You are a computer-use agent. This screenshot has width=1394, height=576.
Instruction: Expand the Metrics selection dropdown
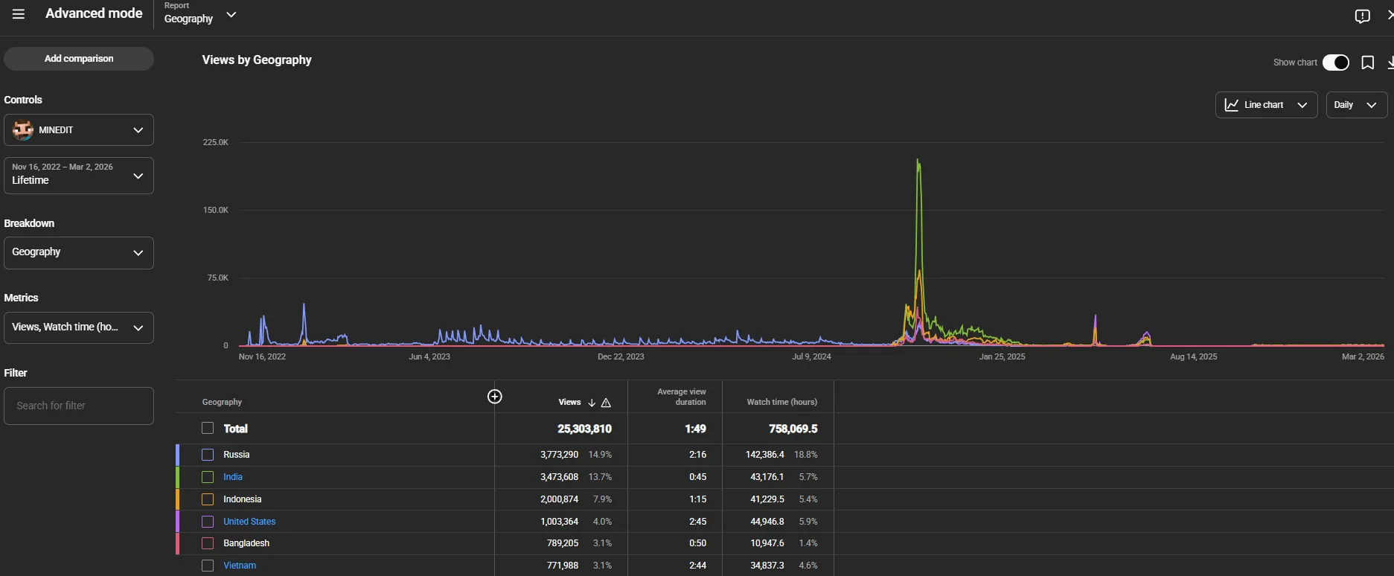click(x=79, y=327)
